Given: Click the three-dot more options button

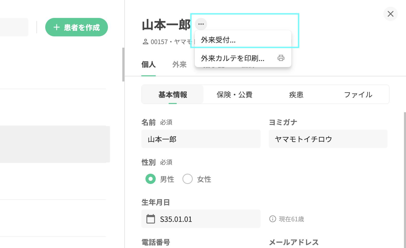Looking at the screenshot, I should [x=201, y=24].
